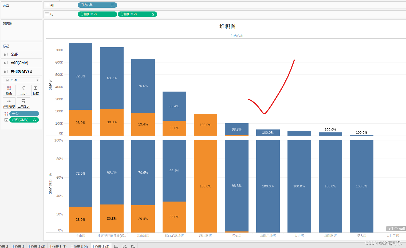
Task: Select blue 69.7% segment in top chart
Action: [x=112, y=78]
